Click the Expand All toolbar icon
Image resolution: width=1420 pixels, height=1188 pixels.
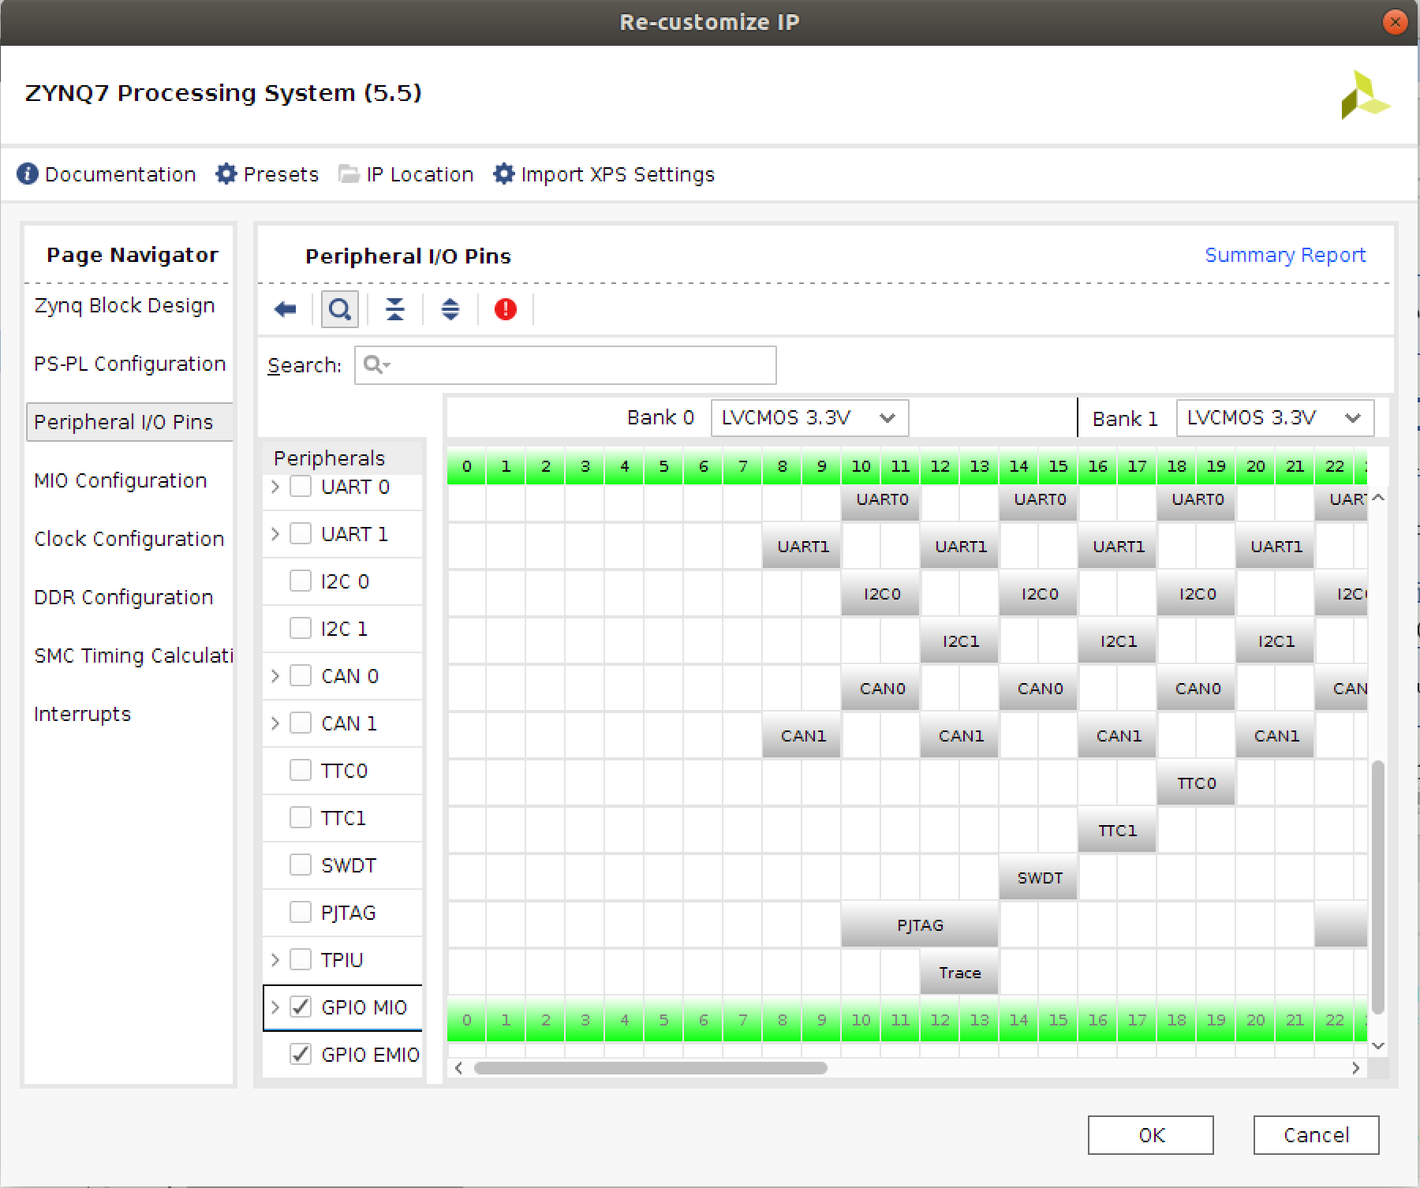(450, 309)
